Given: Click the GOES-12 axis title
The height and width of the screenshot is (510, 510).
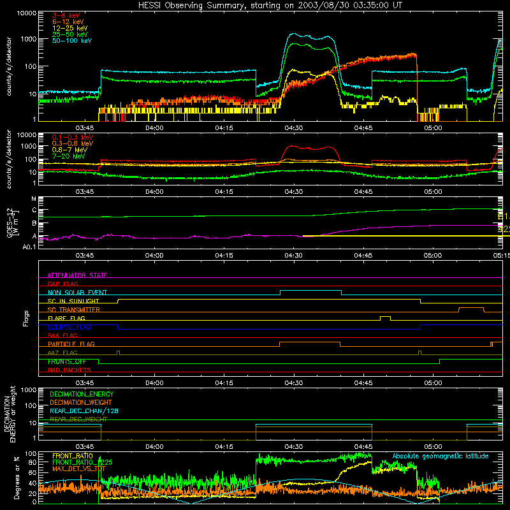Looking at the screenshot, I should (x=13, y=222).
